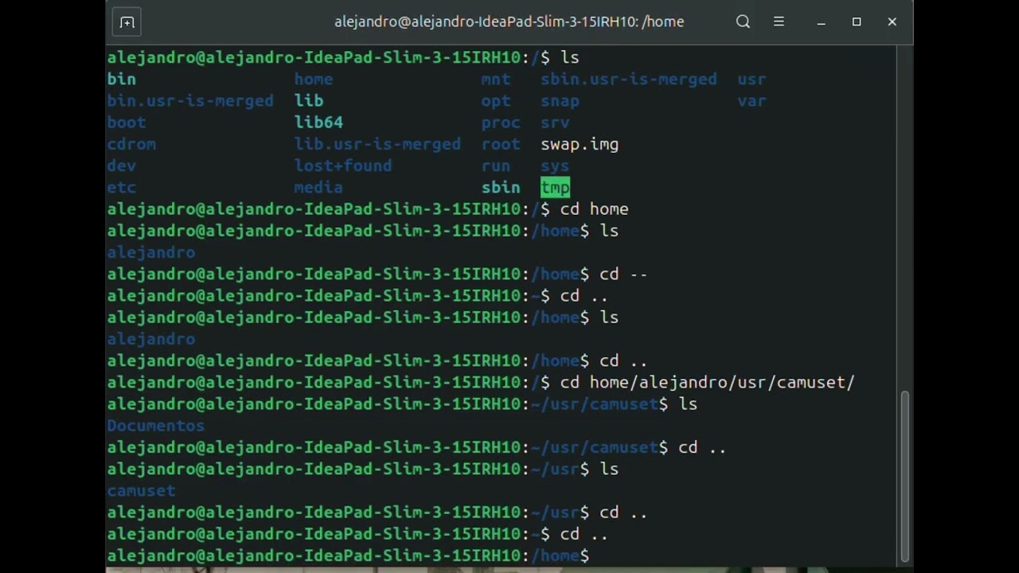This screenshot has width=1019, height=573.
Task: Click 'Documentos' directory listing
Action: pyautogui.click(x=156, y=426)
